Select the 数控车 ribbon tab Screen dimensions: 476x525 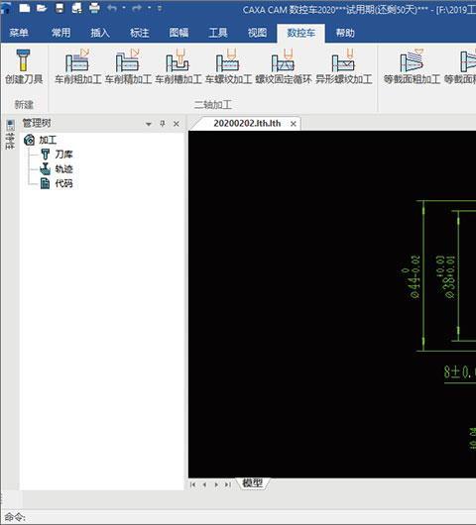pos(300,33)
